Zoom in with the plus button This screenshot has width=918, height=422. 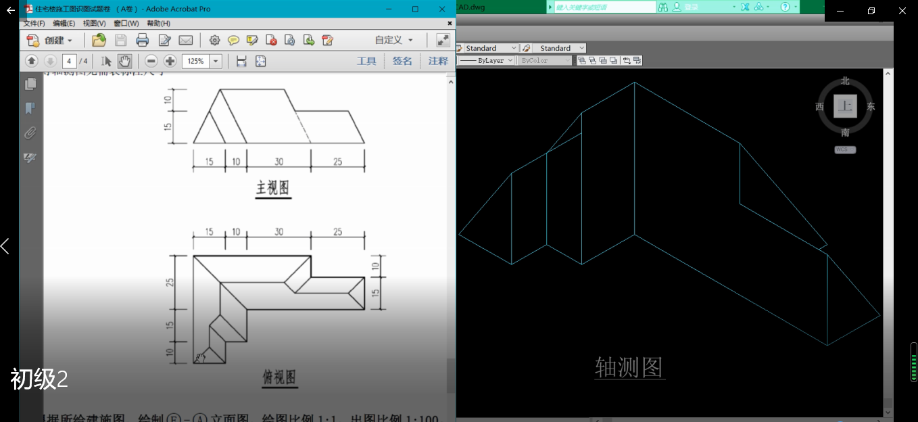coord(170,61)
